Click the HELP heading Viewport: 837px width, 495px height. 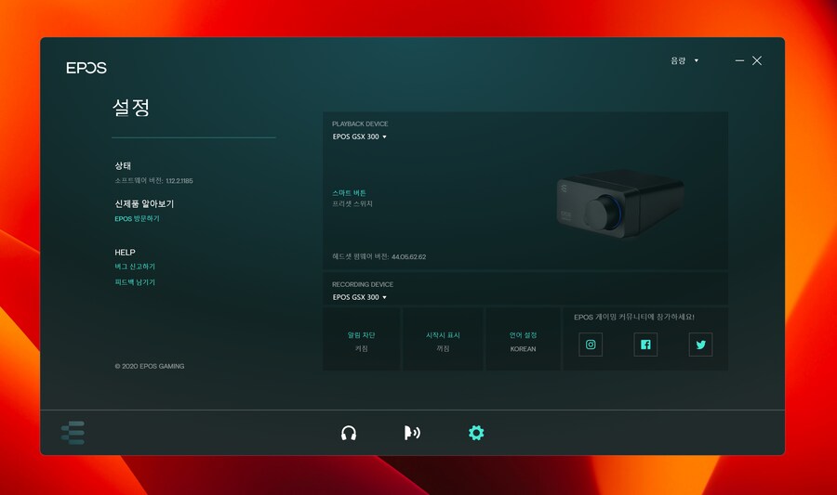125,252
